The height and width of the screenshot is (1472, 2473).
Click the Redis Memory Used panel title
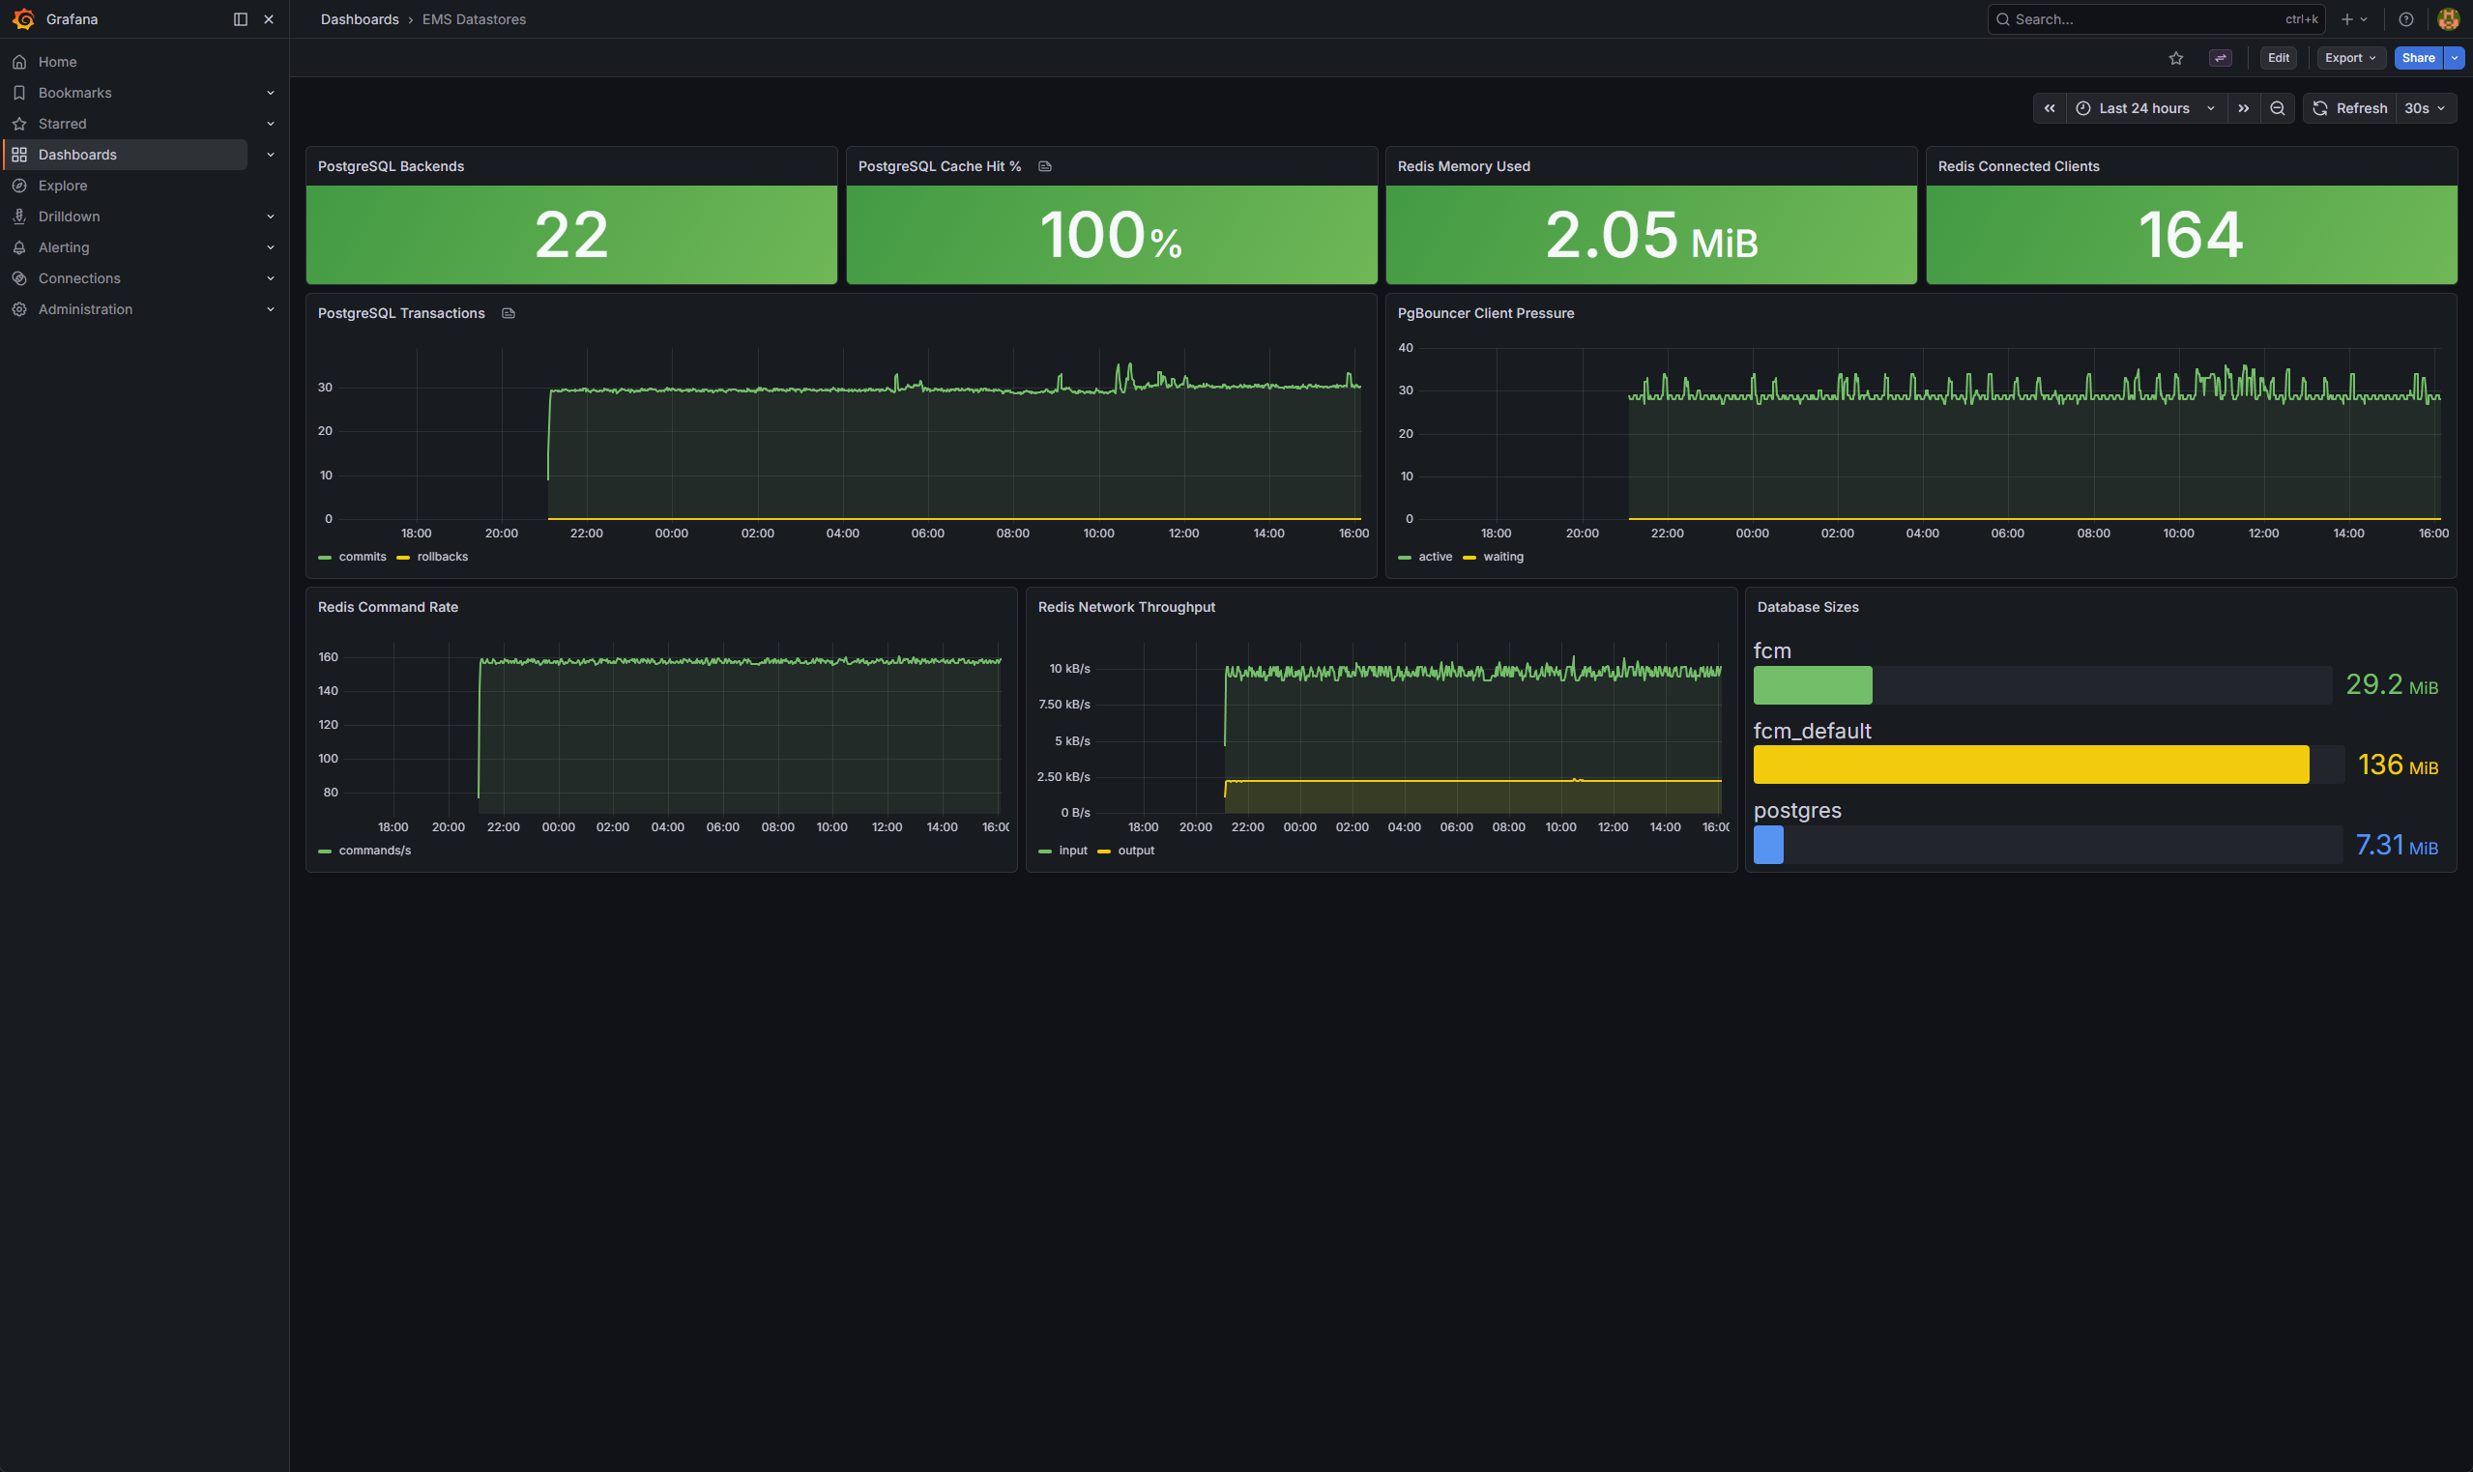(x=1463, y=166)
